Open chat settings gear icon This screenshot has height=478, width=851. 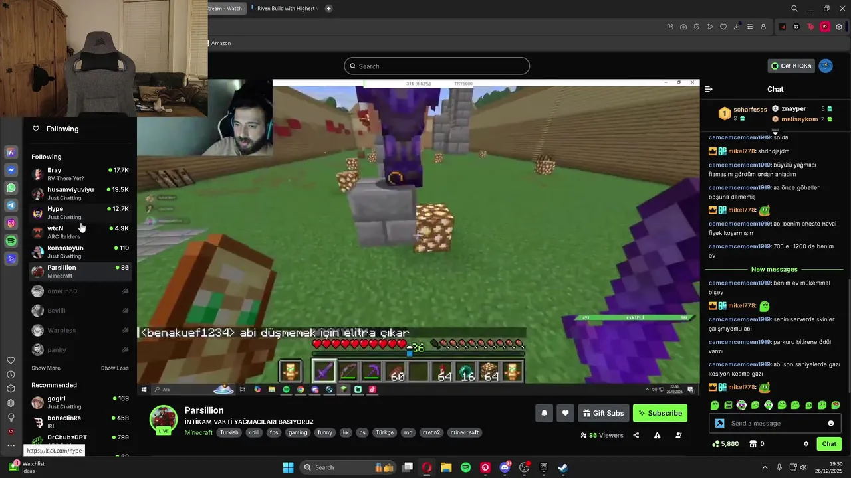coord(806,444)
